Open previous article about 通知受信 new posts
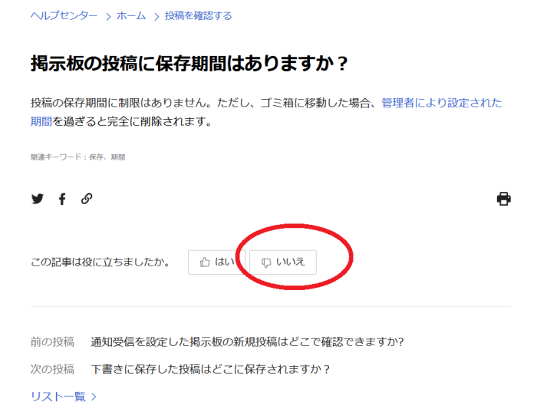 click(247, 341)
